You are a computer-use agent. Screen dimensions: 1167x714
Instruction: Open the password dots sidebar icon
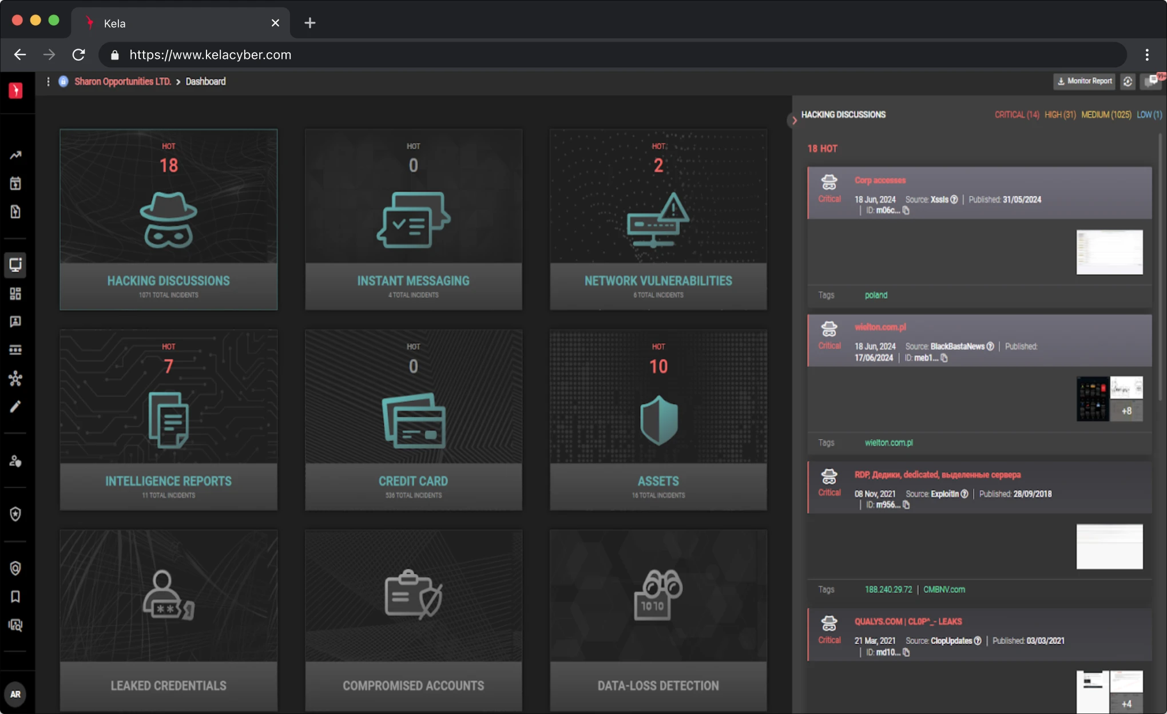coord(15,350)
